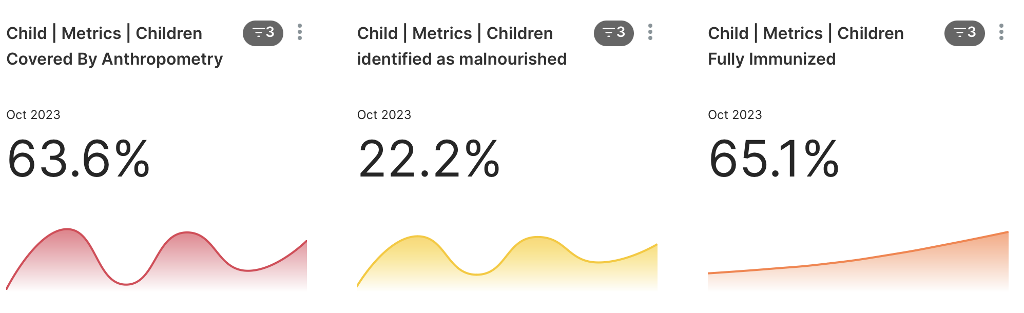The height and width of the screenshot is (313, 1024).
Task: Click the Children Fully Immunized title
Action: point(805,46)
